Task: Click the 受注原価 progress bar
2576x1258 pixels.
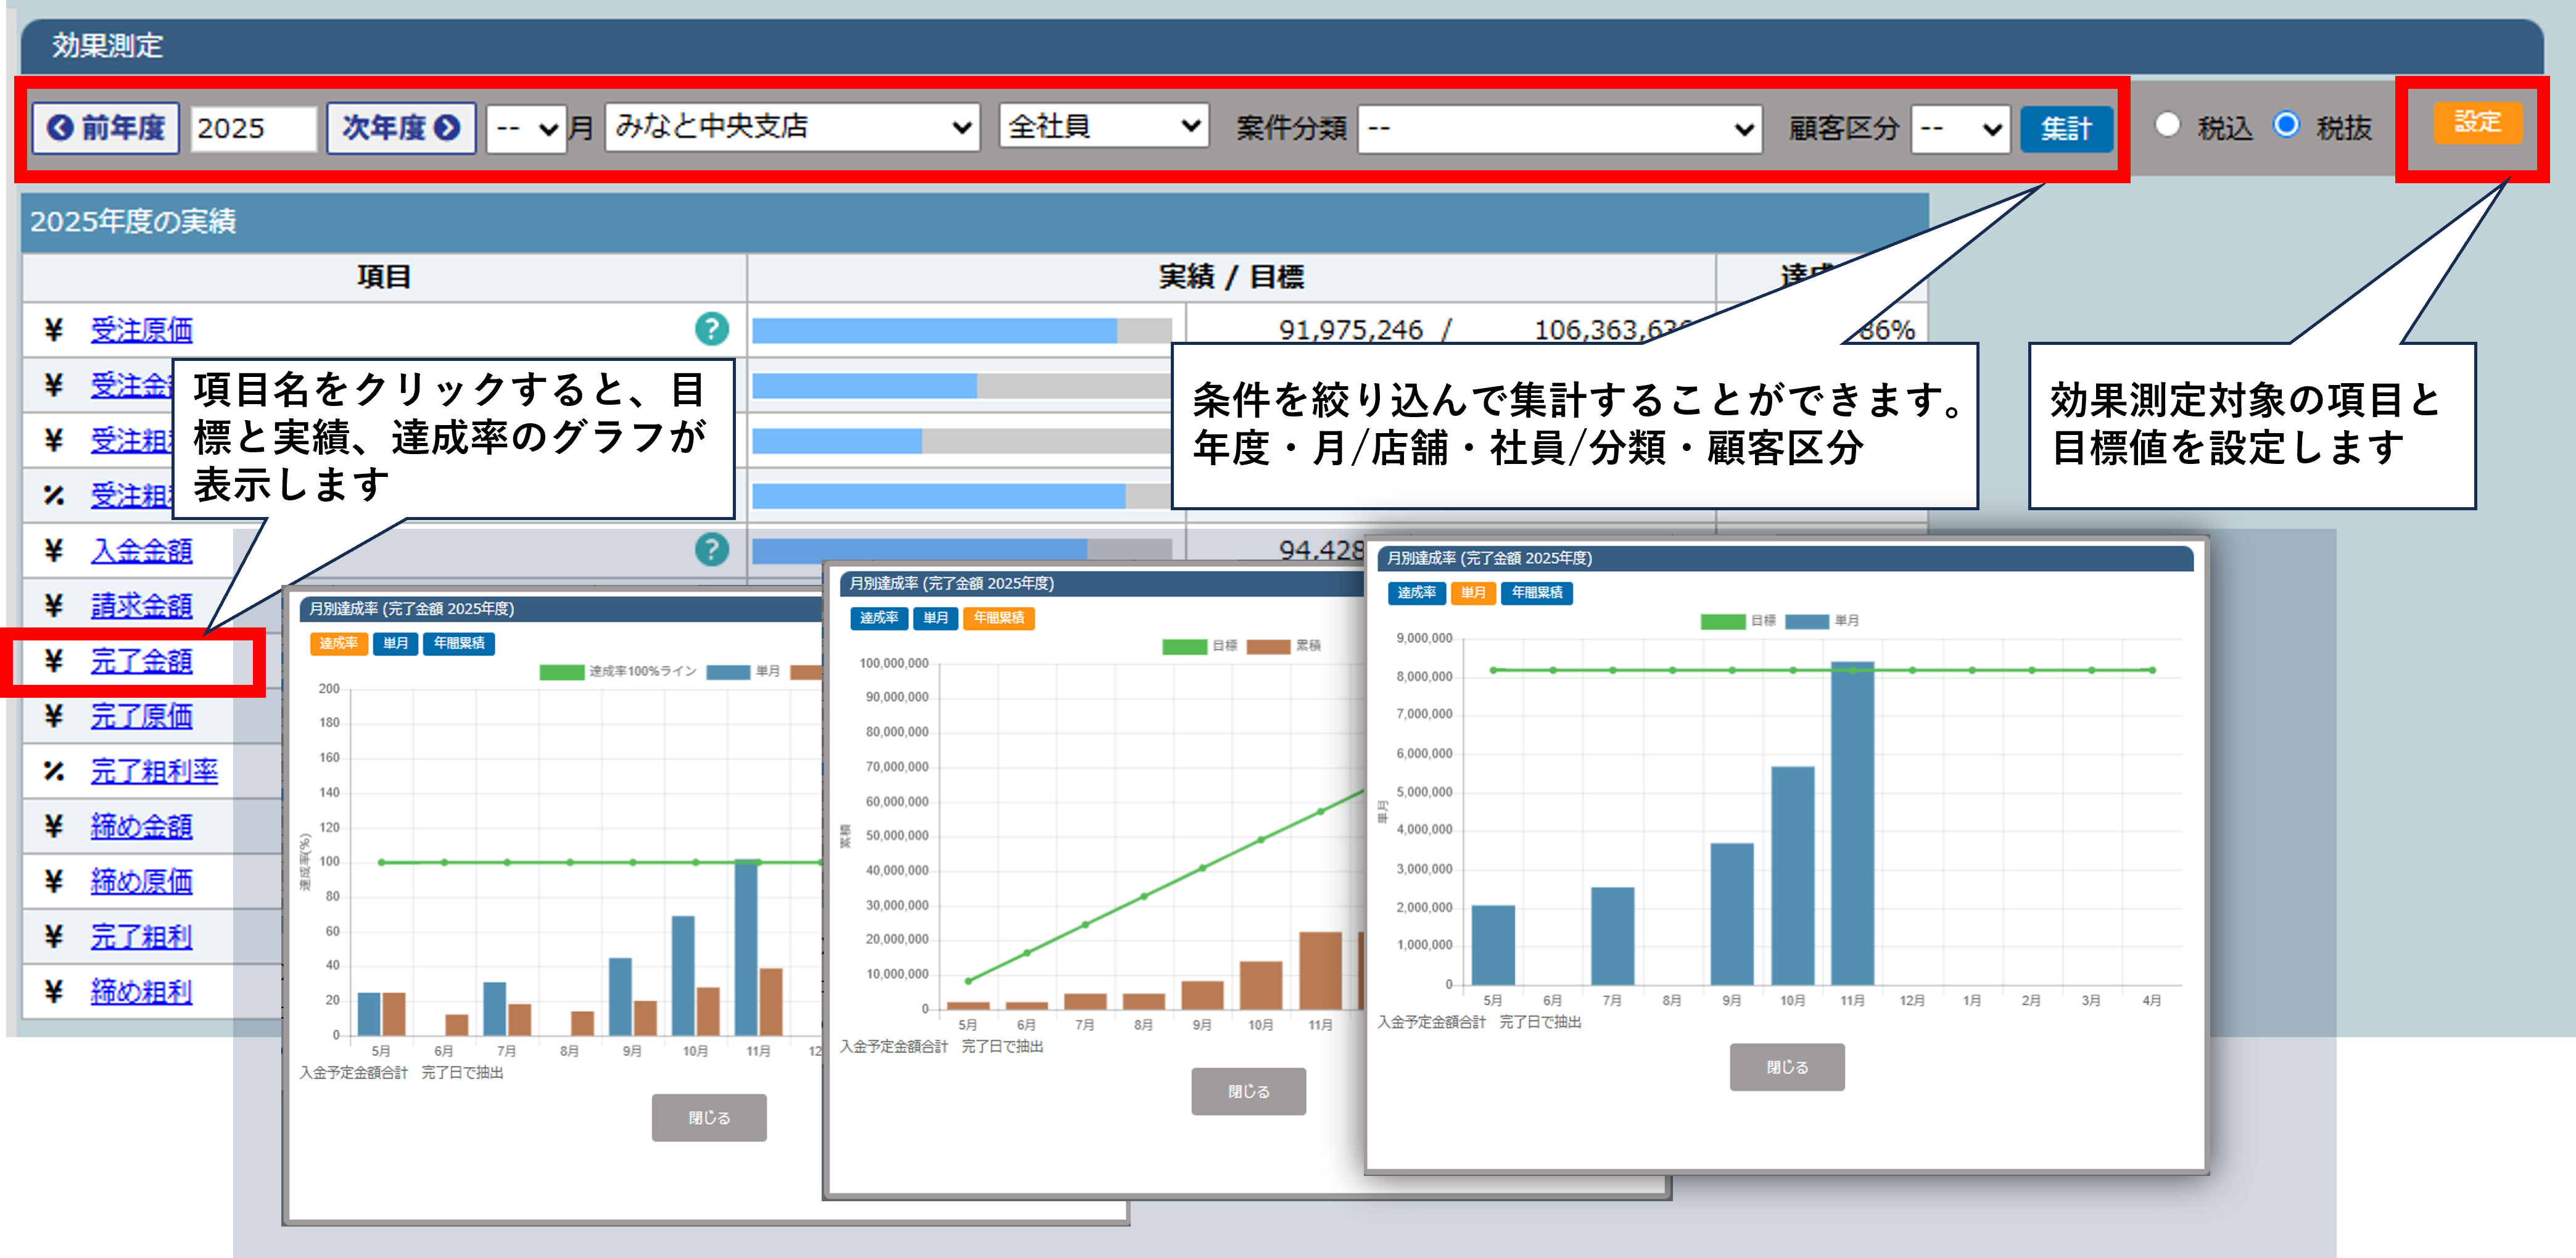Action: (961, 330)
